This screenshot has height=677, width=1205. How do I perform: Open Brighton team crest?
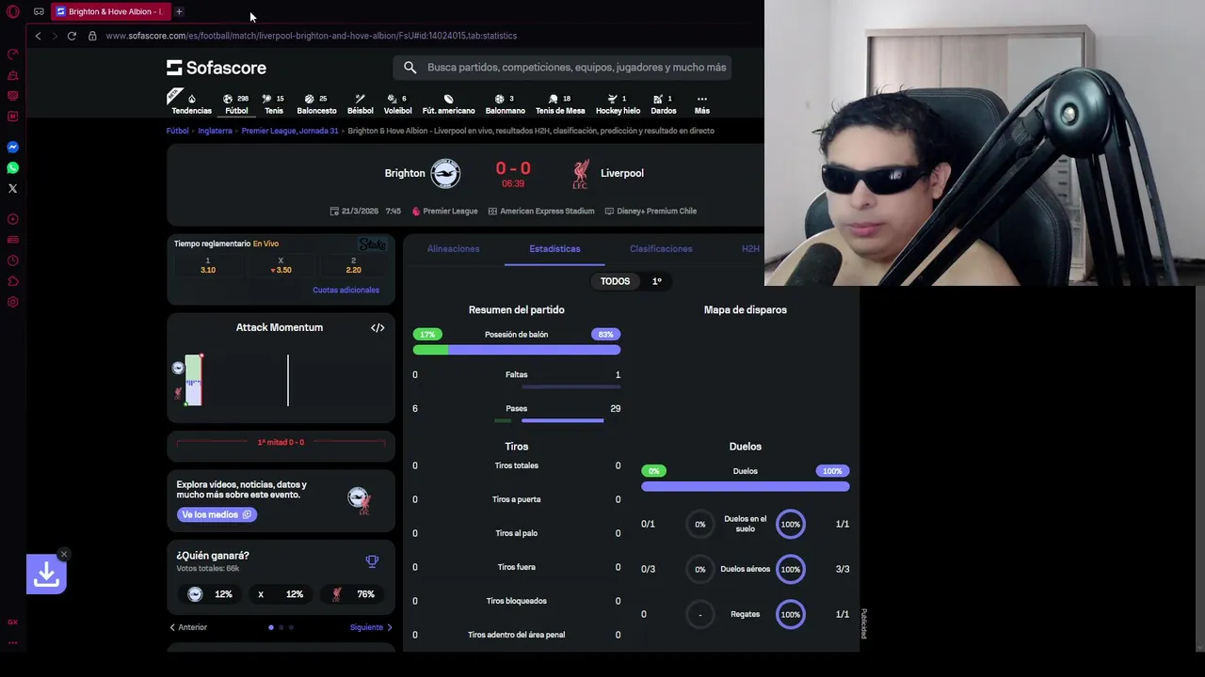[445, 173]
